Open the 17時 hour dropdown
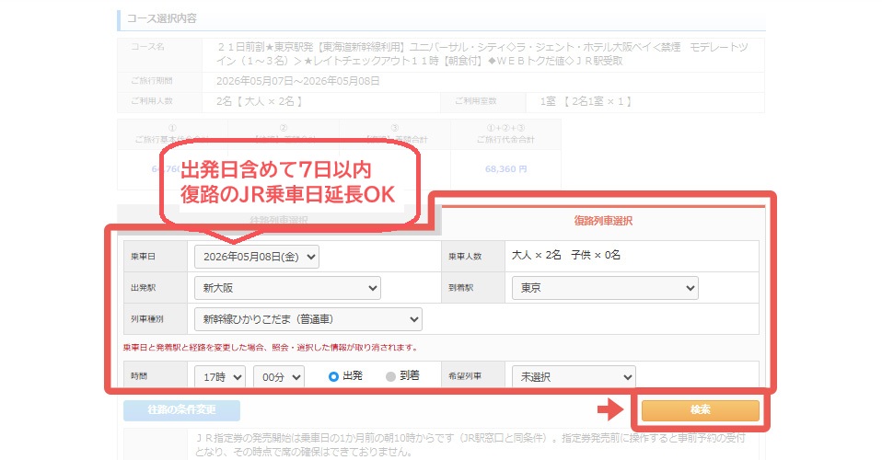The image size is (882, 460). [220, 377]
